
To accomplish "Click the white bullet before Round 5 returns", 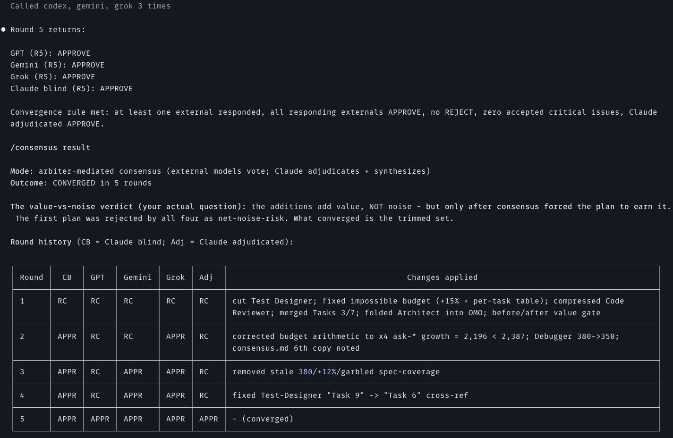I will pyautogui.click(x=3, y=30).
